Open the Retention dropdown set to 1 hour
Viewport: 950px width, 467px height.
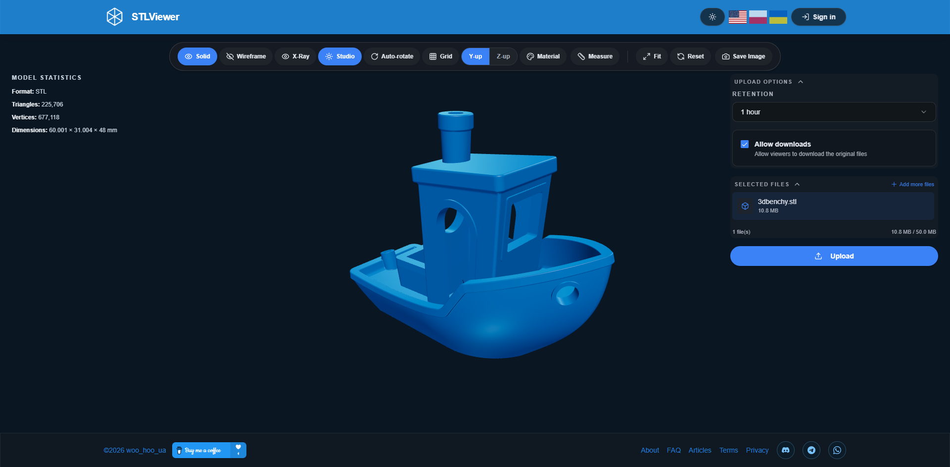pos(834,112)
